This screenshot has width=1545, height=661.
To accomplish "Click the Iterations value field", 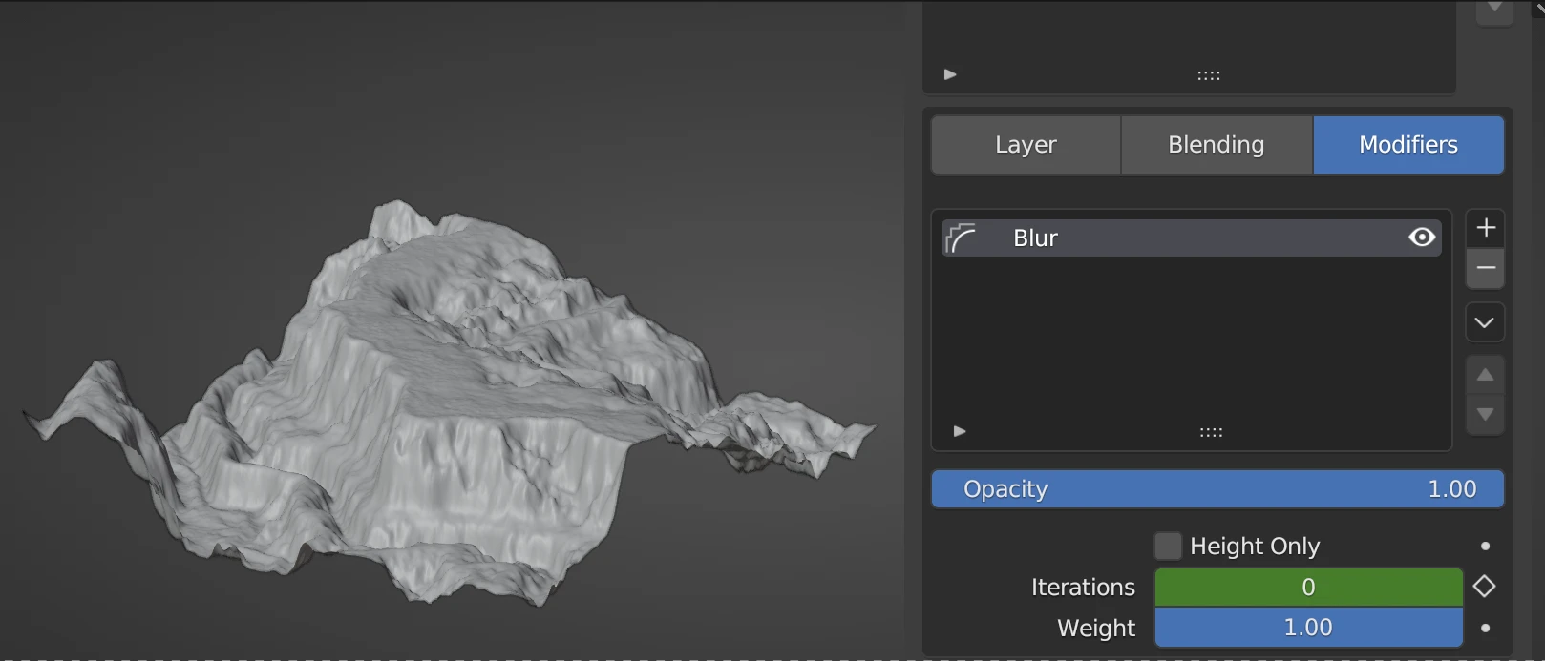I will [x=1307, y=588].
